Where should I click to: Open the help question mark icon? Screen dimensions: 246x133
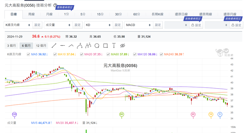click(x=55, y=5)
